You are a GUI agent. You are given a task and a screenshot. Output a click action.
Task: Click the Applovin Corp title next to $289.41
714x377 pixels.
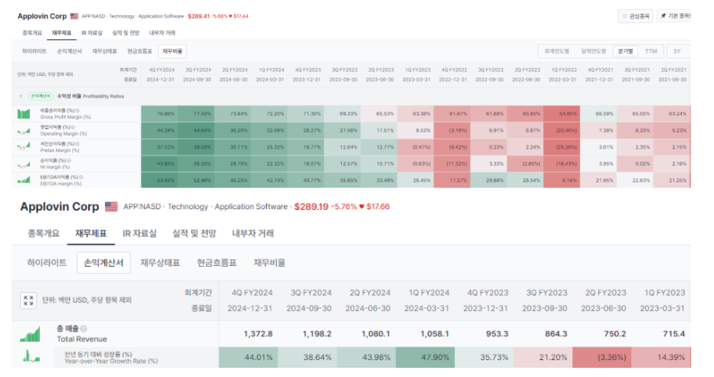click(42, 16)
